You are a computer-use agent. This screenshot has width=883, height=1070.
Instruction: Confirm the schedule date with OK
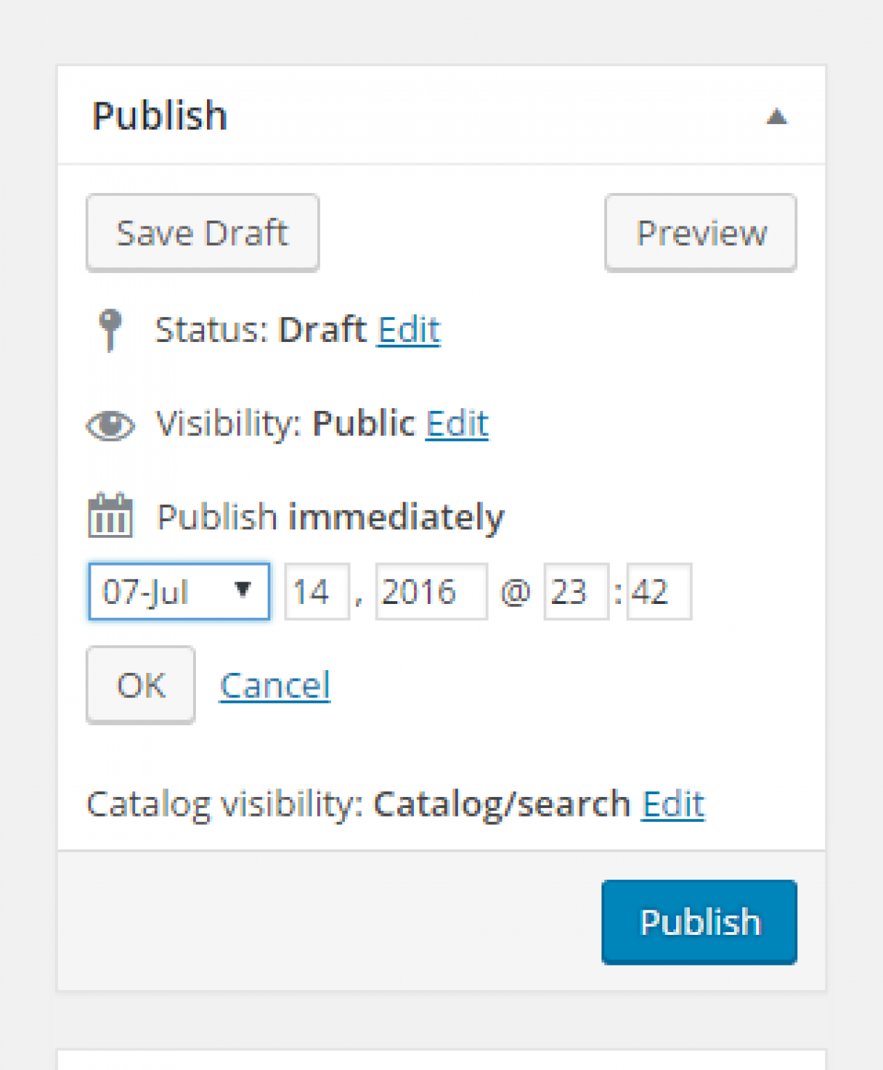pos(140,684)
